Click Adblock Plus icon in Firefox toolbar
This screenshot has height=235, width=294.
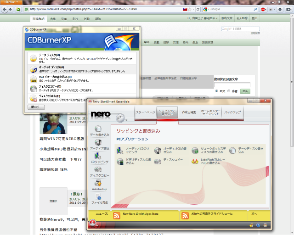263,9
